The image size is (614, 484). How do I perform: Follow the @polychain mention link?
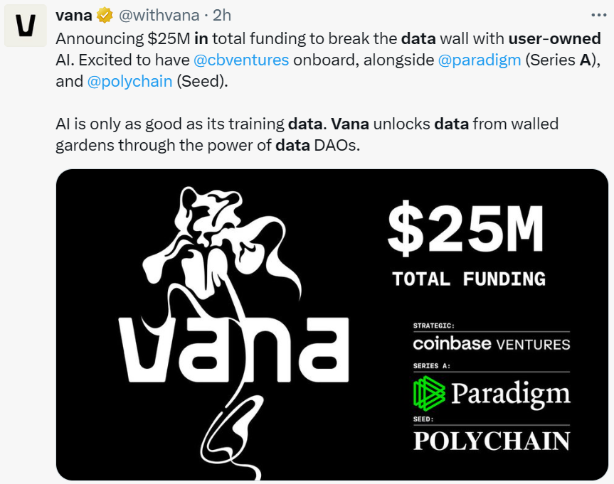coord(129,81)
